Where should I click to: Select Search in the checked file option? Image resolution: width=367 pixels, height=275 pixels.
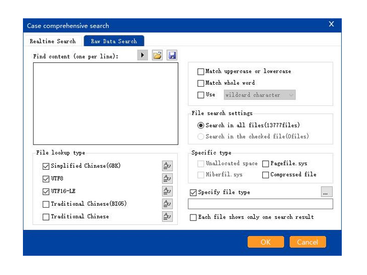(200, 136)
